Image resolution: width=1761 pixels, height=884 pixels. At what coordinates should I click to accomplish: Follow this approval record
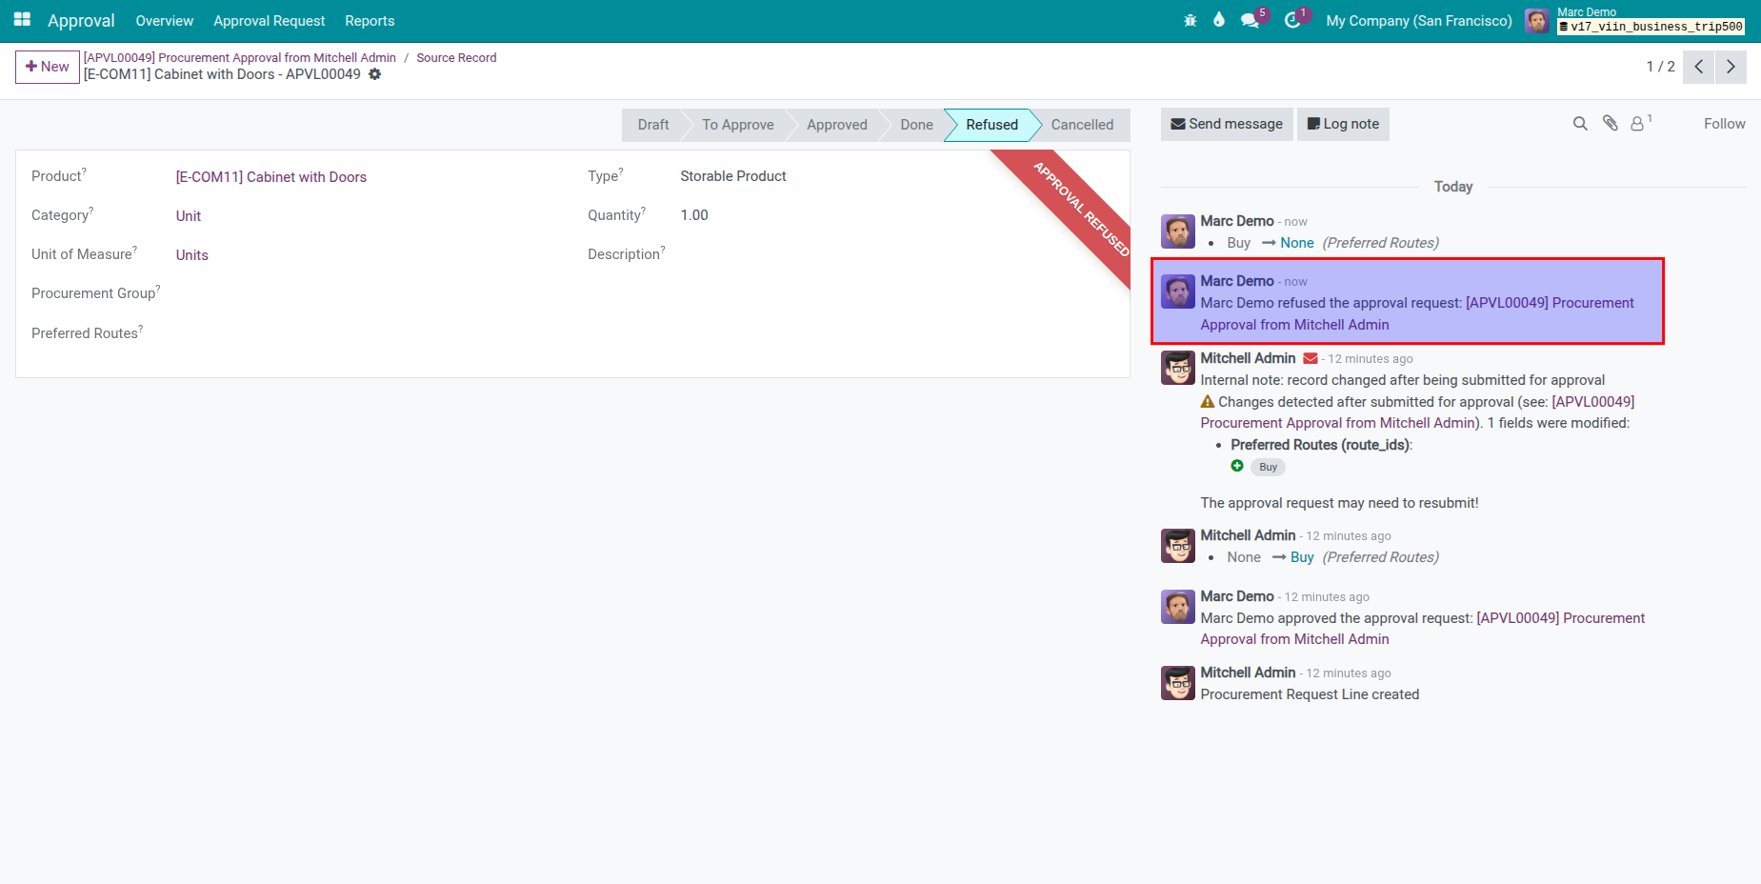click(1724, 124)
